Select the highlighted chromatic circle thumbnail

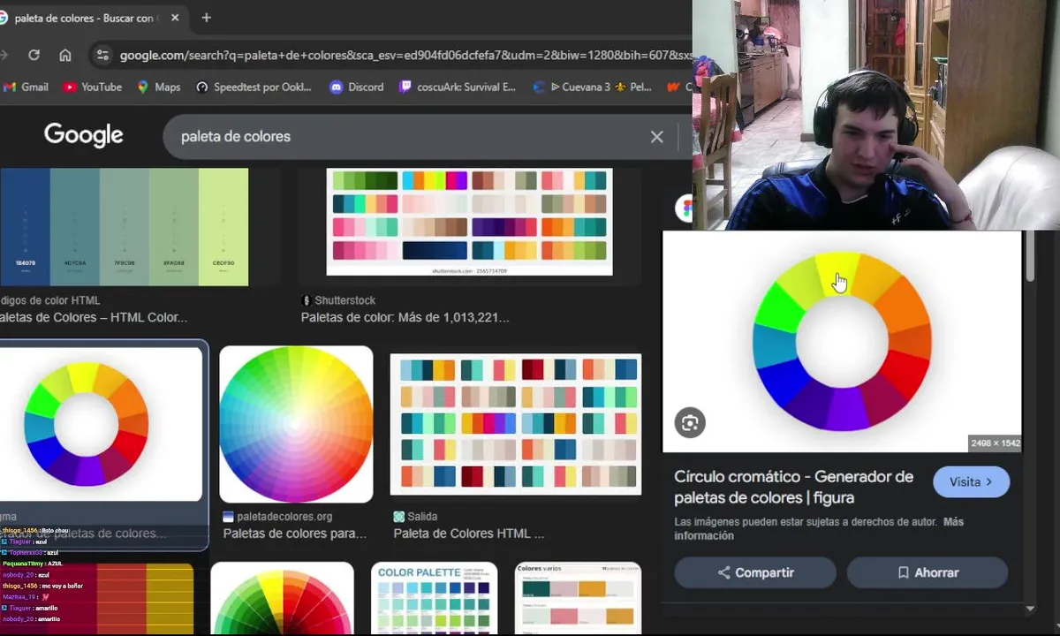pyautogui.click(x=101, y=425)
